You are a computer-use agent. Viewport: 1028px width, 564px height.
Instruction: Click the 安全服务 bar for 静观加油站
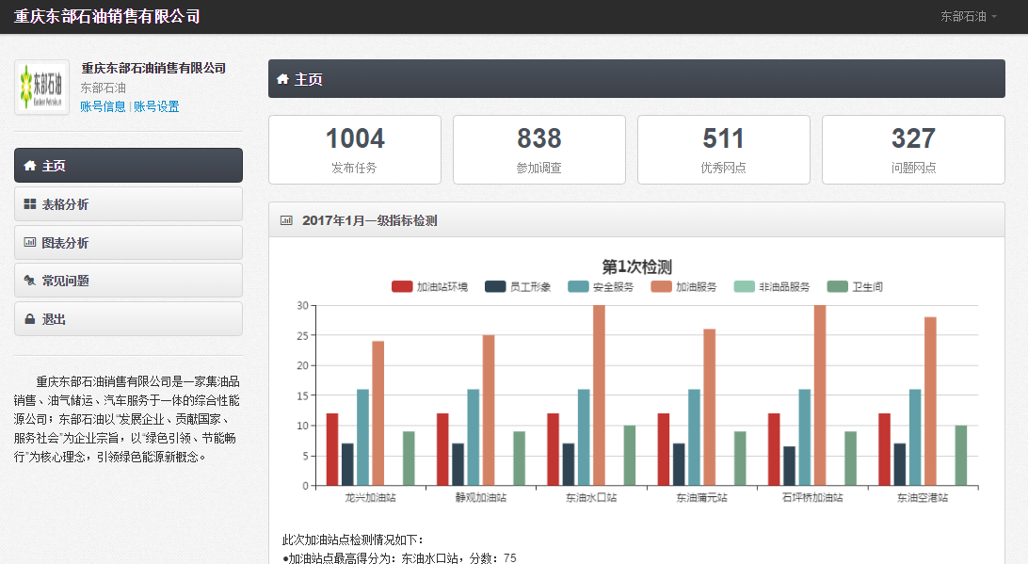coord(474,438)
